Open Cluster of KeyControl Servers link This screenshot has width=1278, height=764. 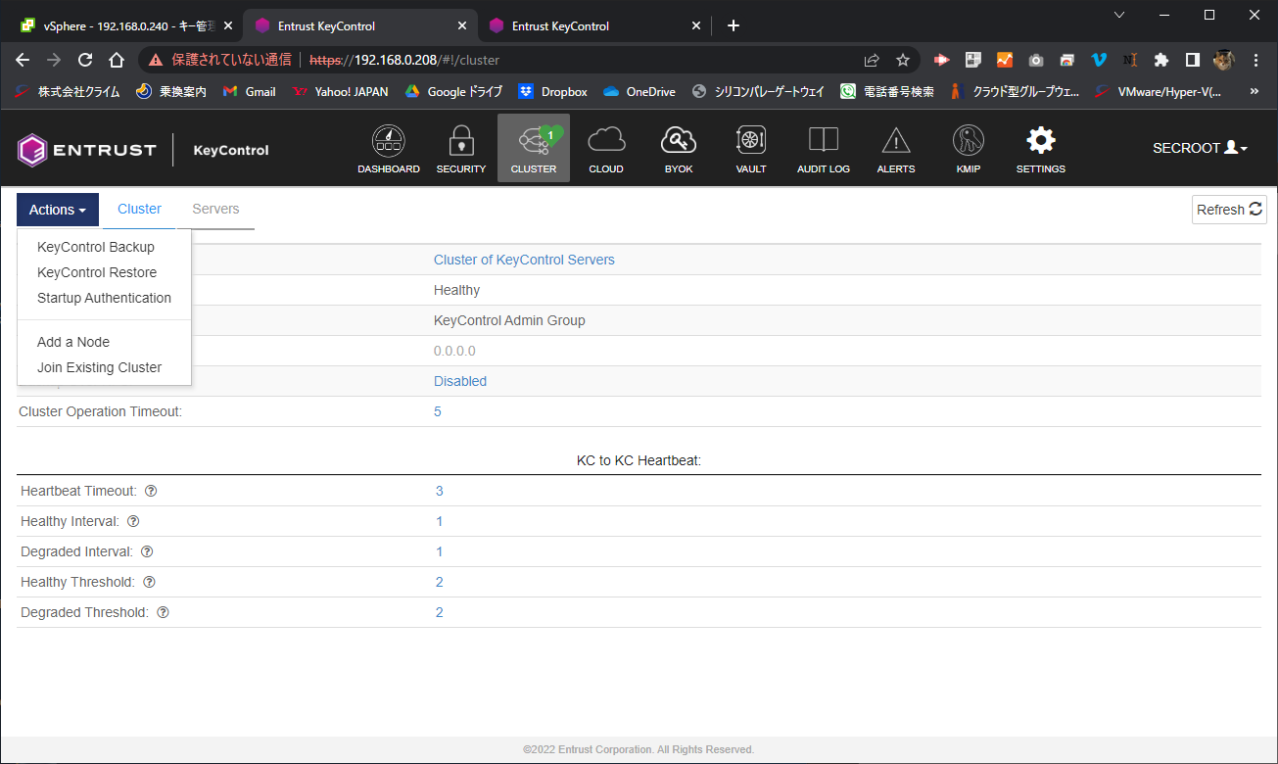(x=524, y=260)
